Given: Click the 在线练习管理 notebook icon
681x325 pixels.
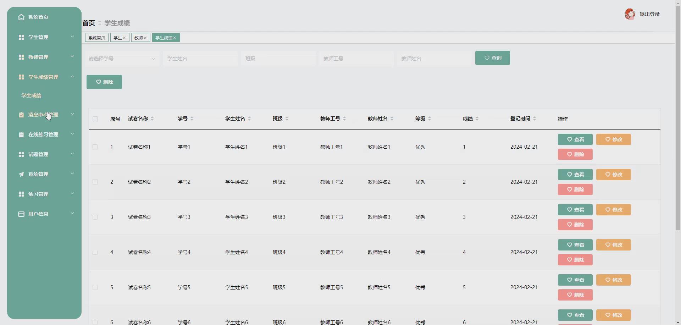Looking at the screenshot, I should coord(21,134).
